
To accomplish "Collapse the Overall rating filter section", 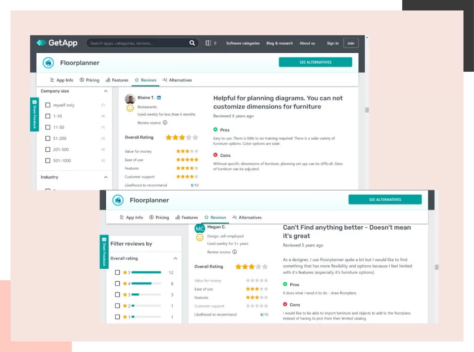I will (x=175, y=259).
